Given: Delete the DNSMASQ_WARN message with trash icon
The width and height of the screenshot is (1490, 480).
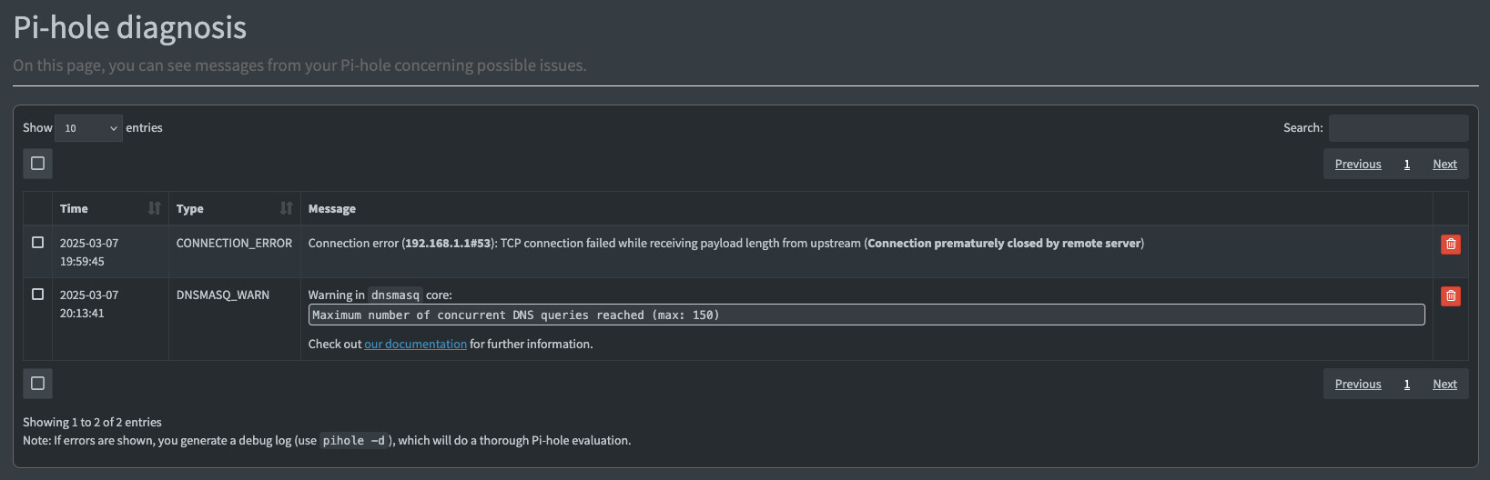Looking at the screenshot, I should click(1450, 295).
